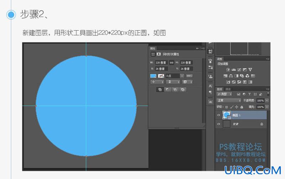Screen dimensions: 285x179
Task: Toggle the pixel layer filter
Action: coord(238,94)
